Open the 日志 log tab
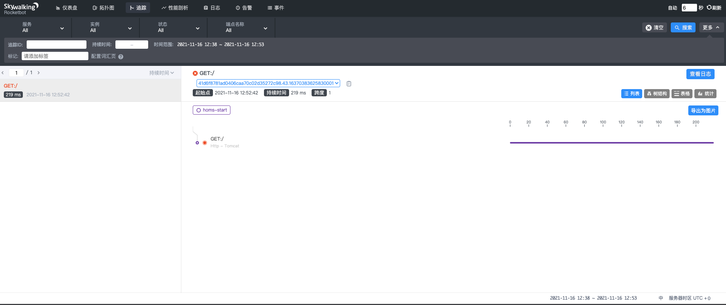Viewport: 726px width, 305px height. coord(212,8)
